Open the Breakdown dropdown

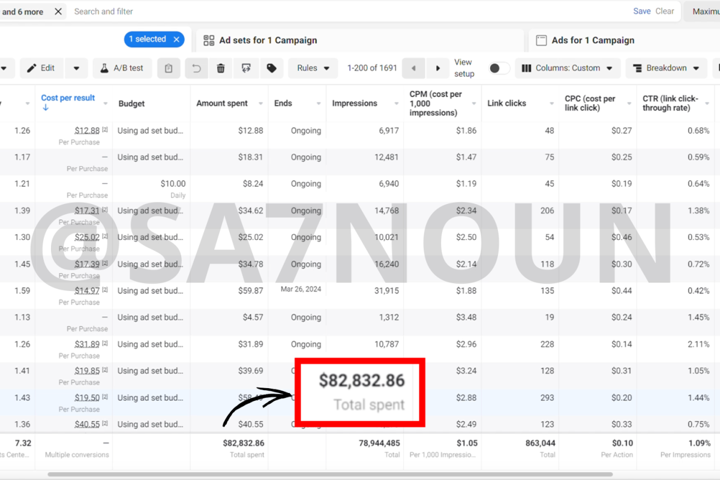[667, 68]
